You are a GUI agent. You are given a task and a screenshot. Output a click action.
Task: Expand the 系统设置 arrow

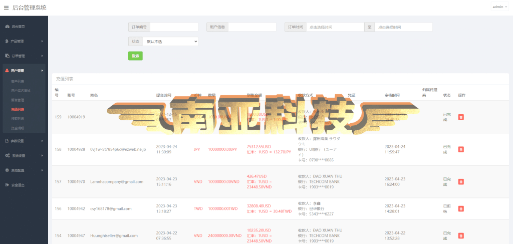click(x=42, y=156)
